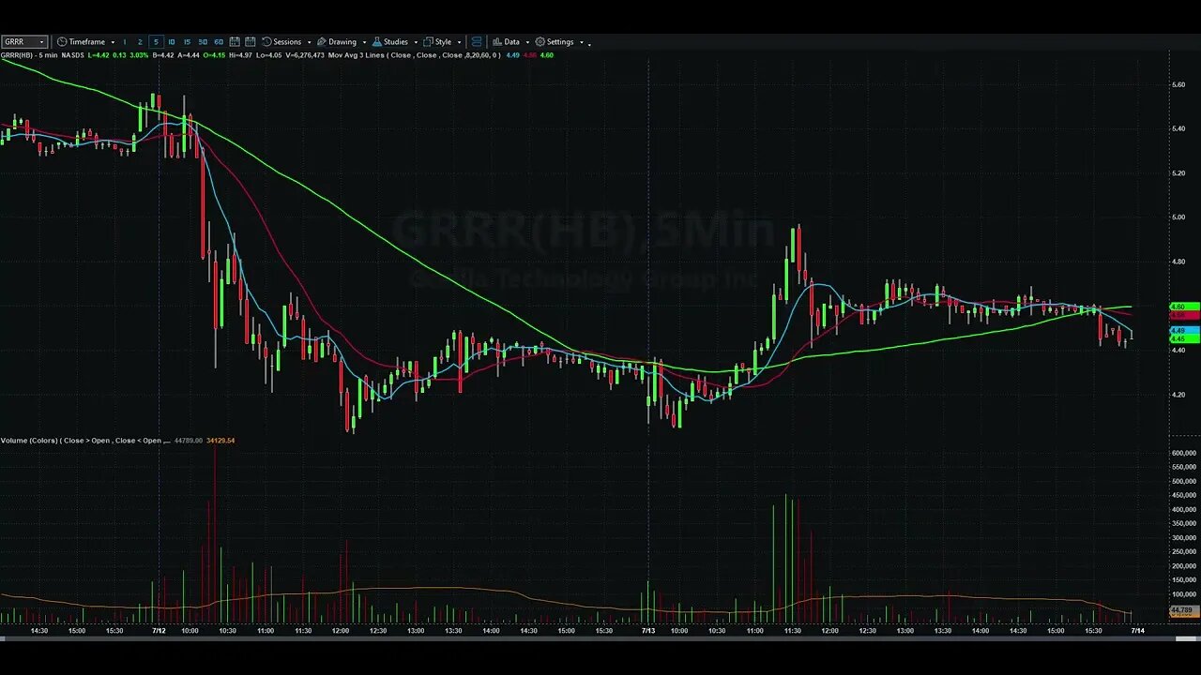Screen dimensions: 1201x675
Task: Open the Data menu
Action: coord(511,41)
